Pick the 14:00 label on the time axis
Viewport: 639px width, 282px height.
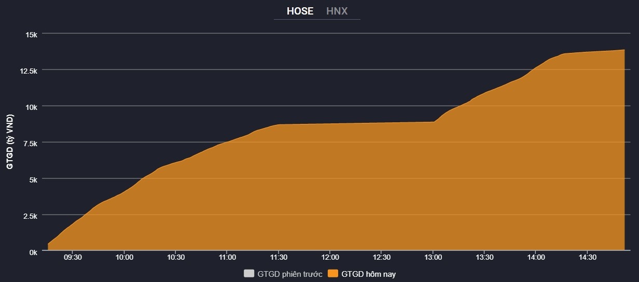[536, 257]
